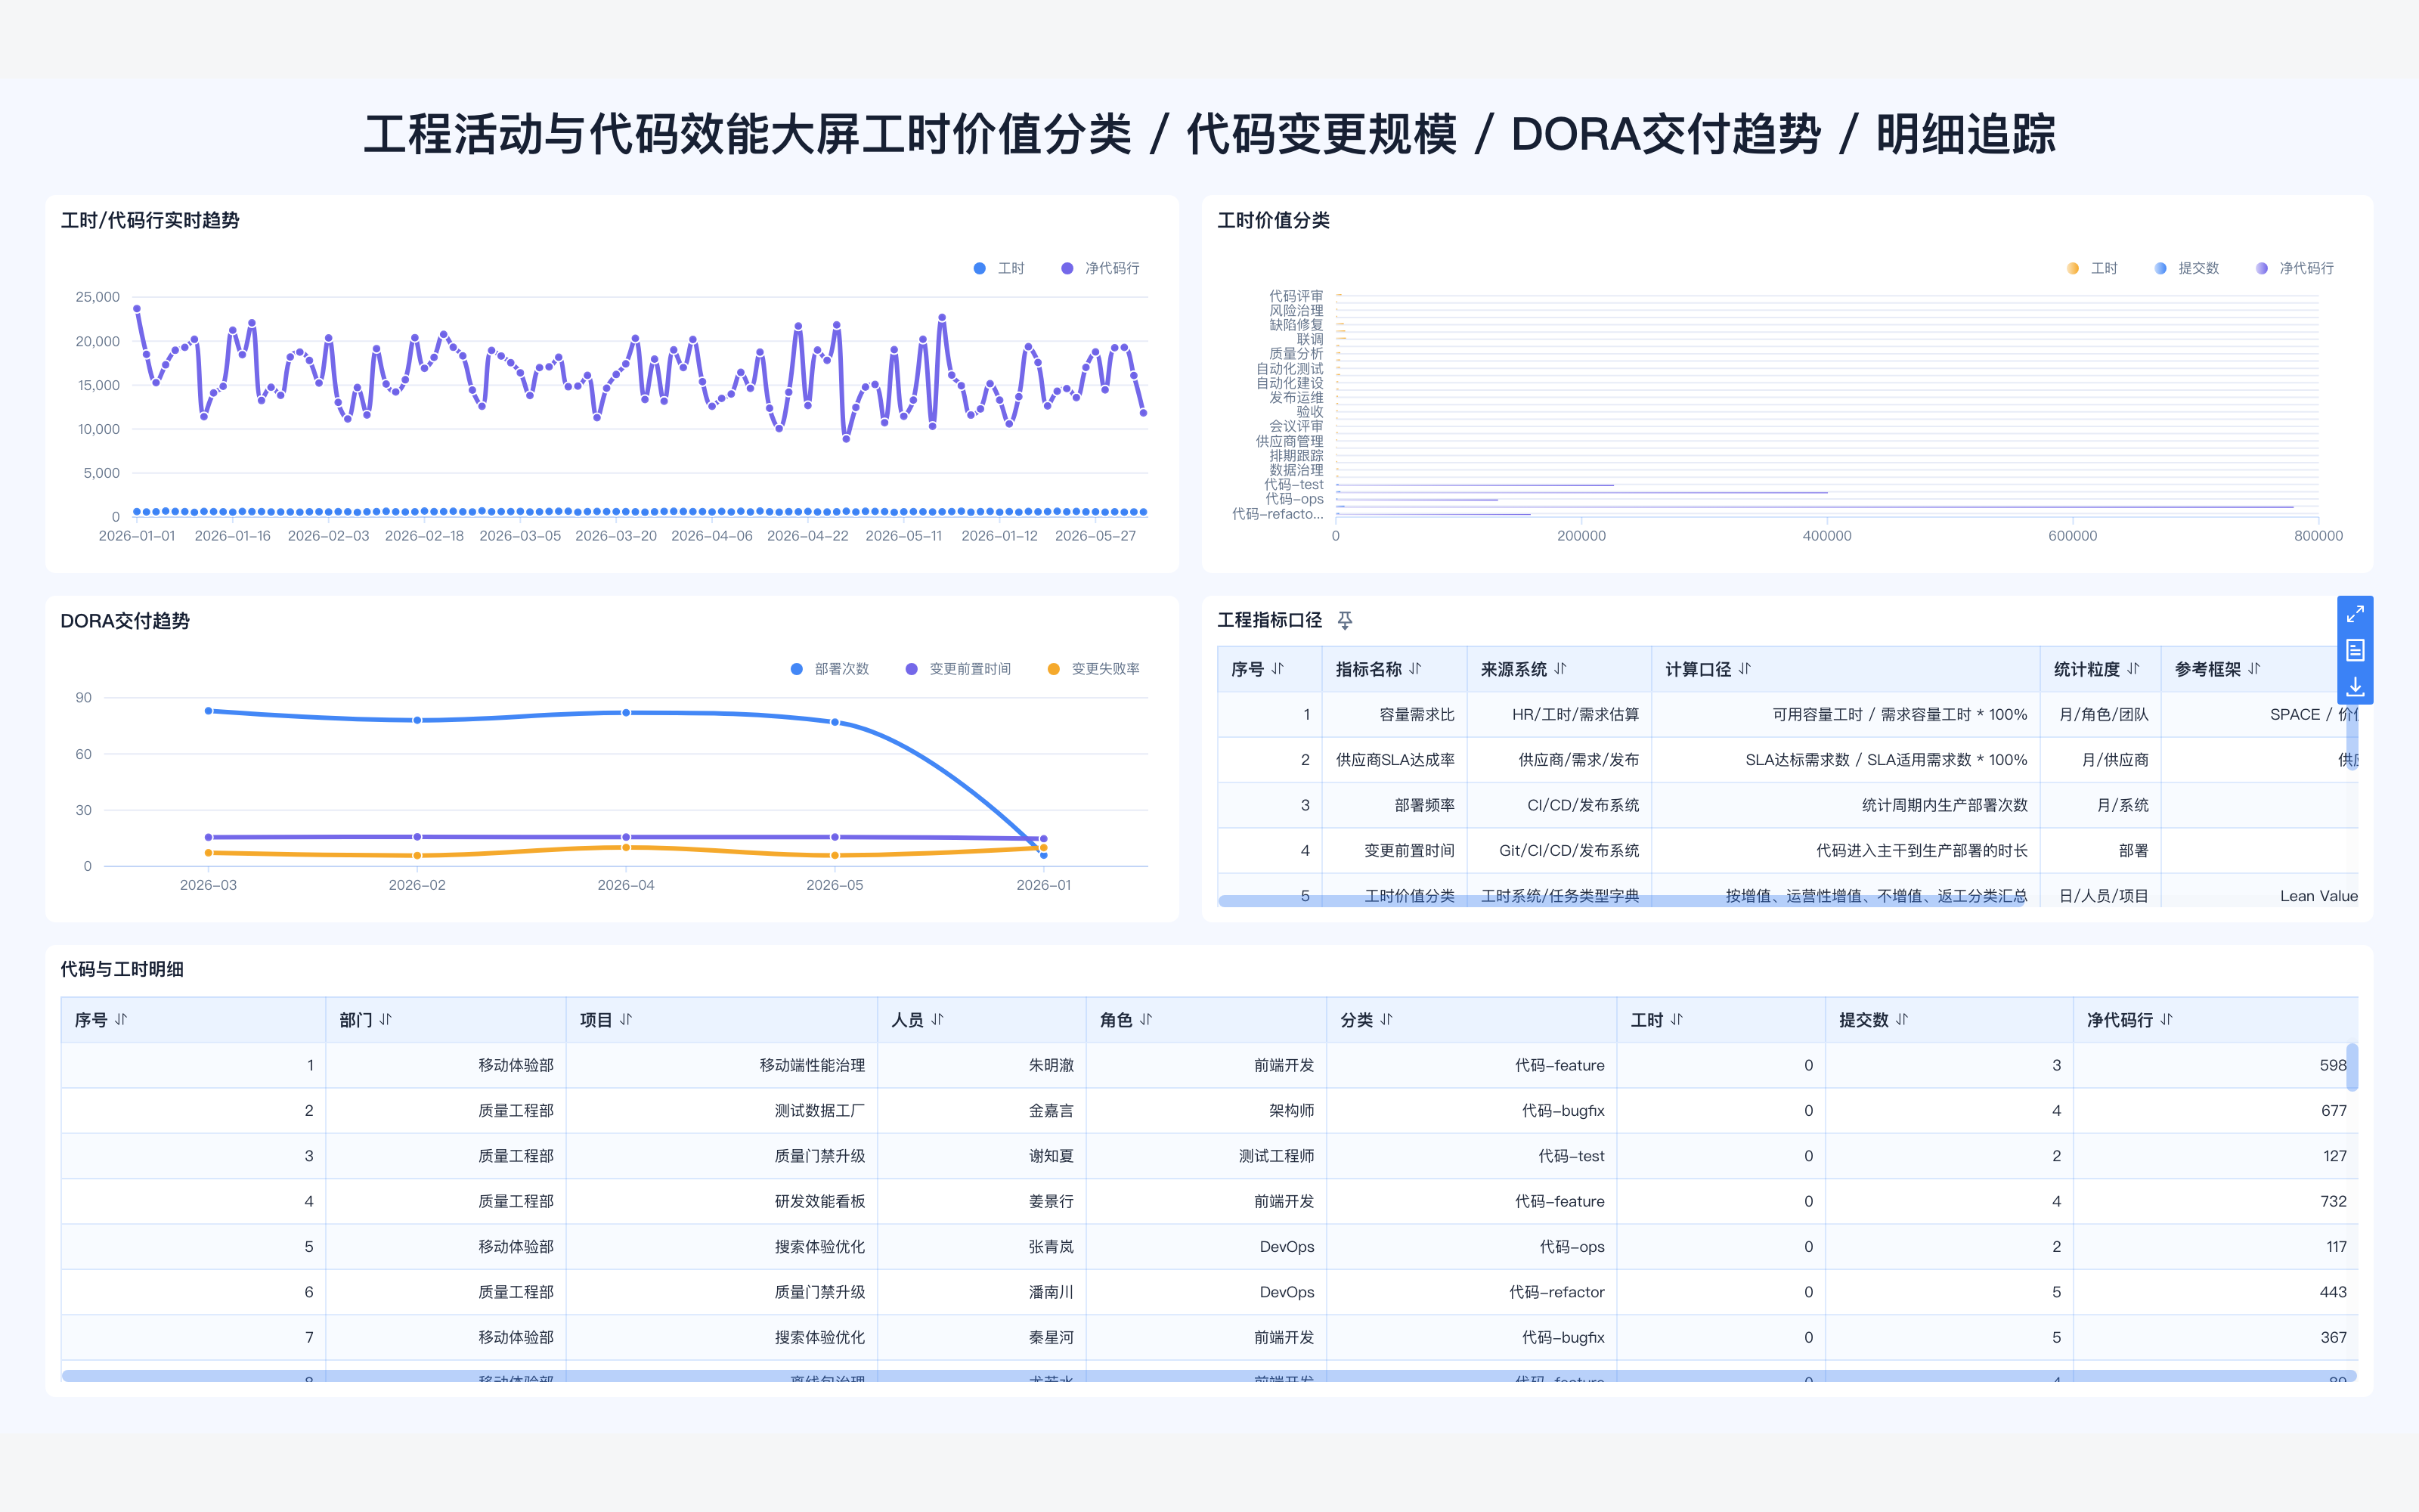The image size is (2419, 1512).
Task: Click net code lines value 443
Action: point(2215,1292)
